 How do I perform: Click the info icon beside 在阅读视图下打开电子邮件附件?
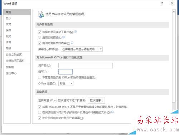point(112,112)
